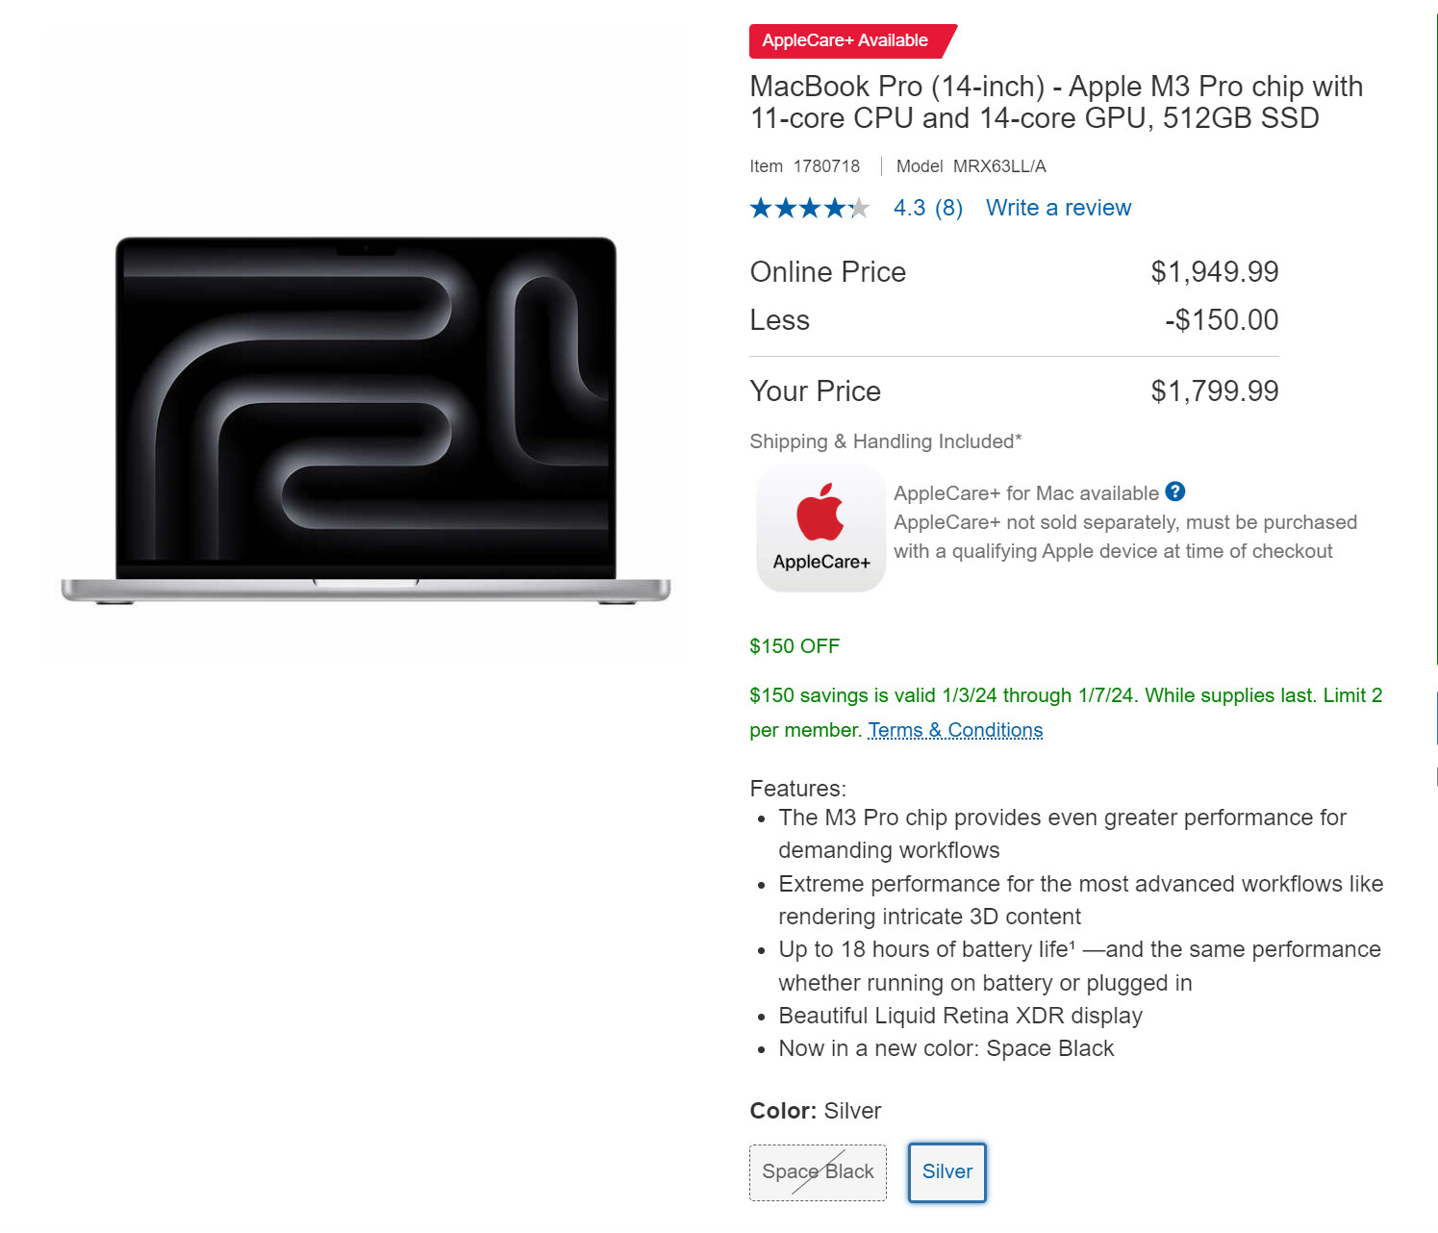Click the item number 1780718
1438x1233 pixels.
826,166
